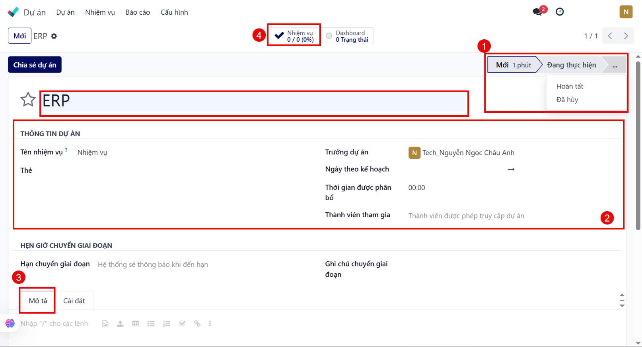642x347 pixels.
Task: Insert a table from the editor toolbar
Action: (136, 324)
